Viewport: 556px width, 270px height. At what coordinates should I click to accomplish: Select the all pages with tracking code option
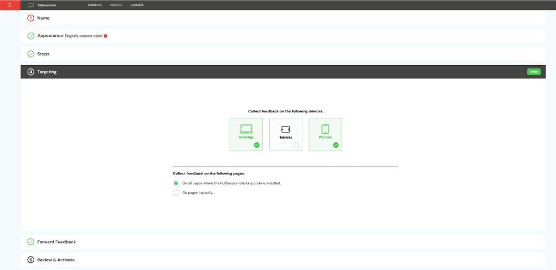click(x=176, y=184)
